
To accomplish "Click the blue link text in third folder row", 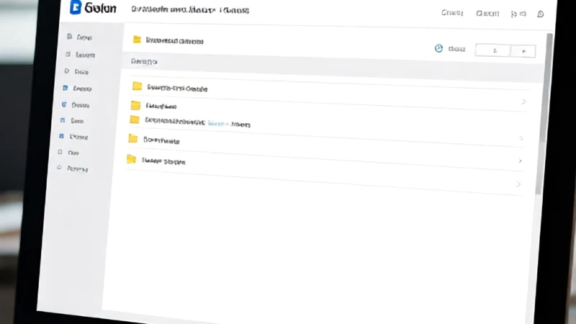I will tap(218, 123).
